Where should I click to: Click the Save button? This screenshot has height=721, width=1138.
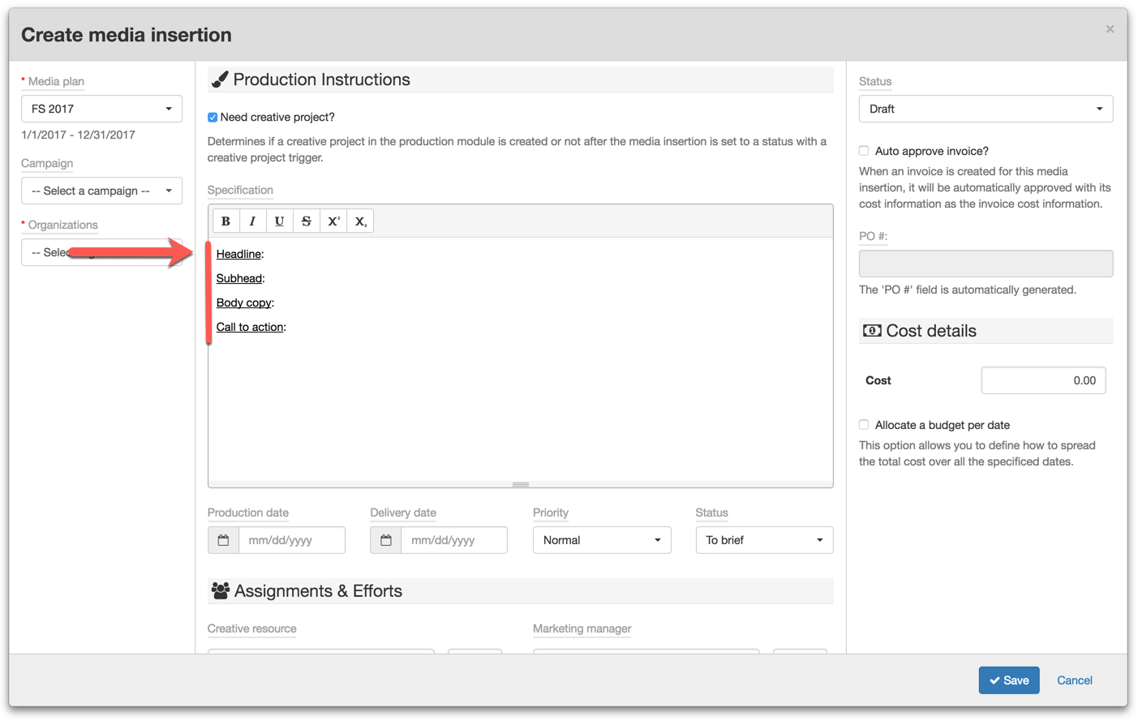tap(1008, 680)
